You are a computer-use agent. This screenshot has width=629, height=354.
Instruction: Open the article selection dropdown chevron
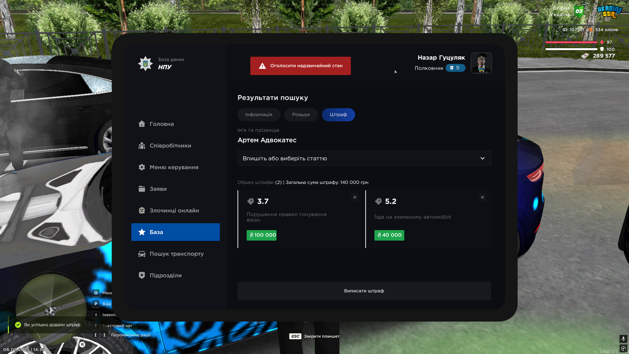coord(483,158)
